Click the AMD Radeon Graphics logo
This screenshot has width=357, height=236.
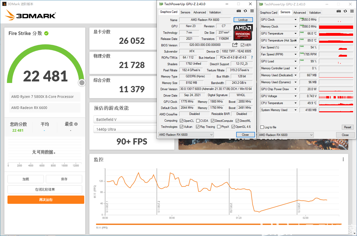tap(243, 32)
